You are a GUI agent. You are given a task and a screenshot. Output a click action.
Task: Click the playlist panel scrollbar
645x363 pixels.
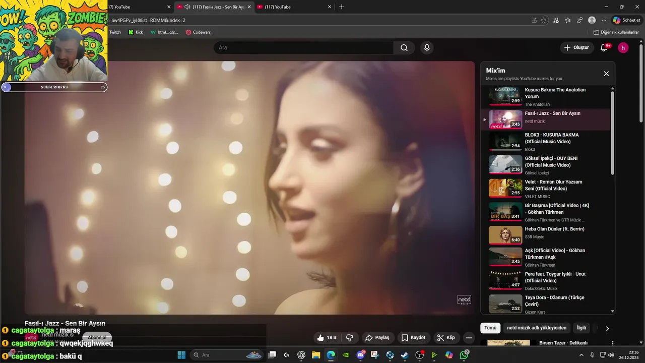pos(613,133)
